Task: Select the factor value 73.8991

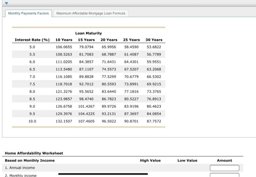Action: (x=131, y=84)
